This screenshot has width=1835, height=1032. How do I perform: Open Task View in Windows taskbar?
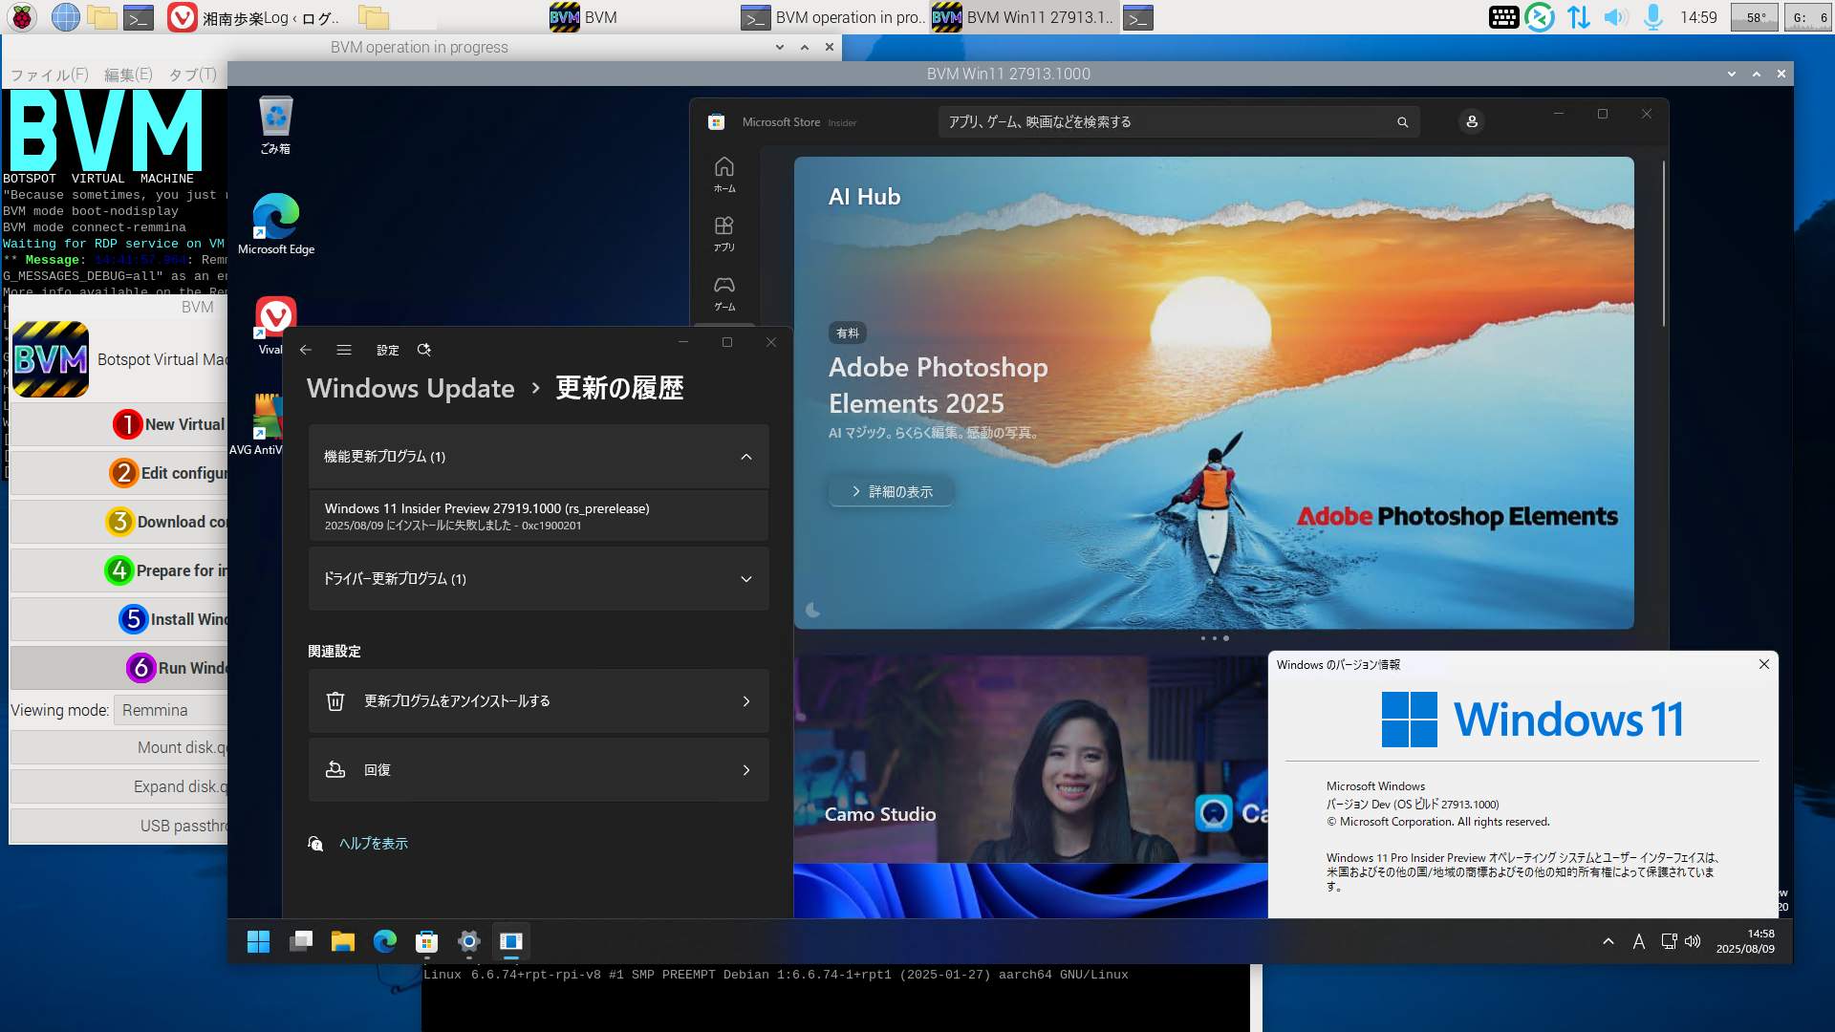(x=301, y=942)
